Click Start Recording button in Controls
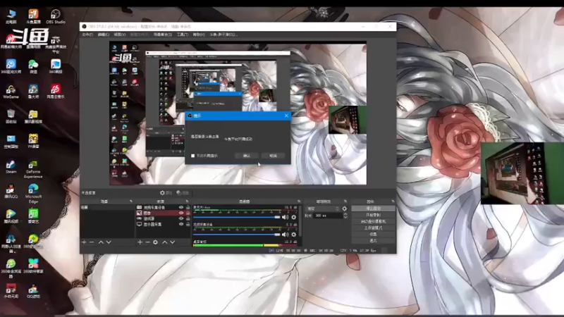The width and height of the screenshot is (564, 317). tap(373, 215)
